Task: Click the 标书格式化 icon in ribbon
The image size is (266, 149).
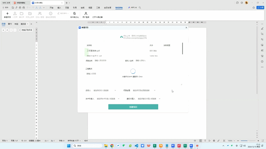Action: coord(75,14)
